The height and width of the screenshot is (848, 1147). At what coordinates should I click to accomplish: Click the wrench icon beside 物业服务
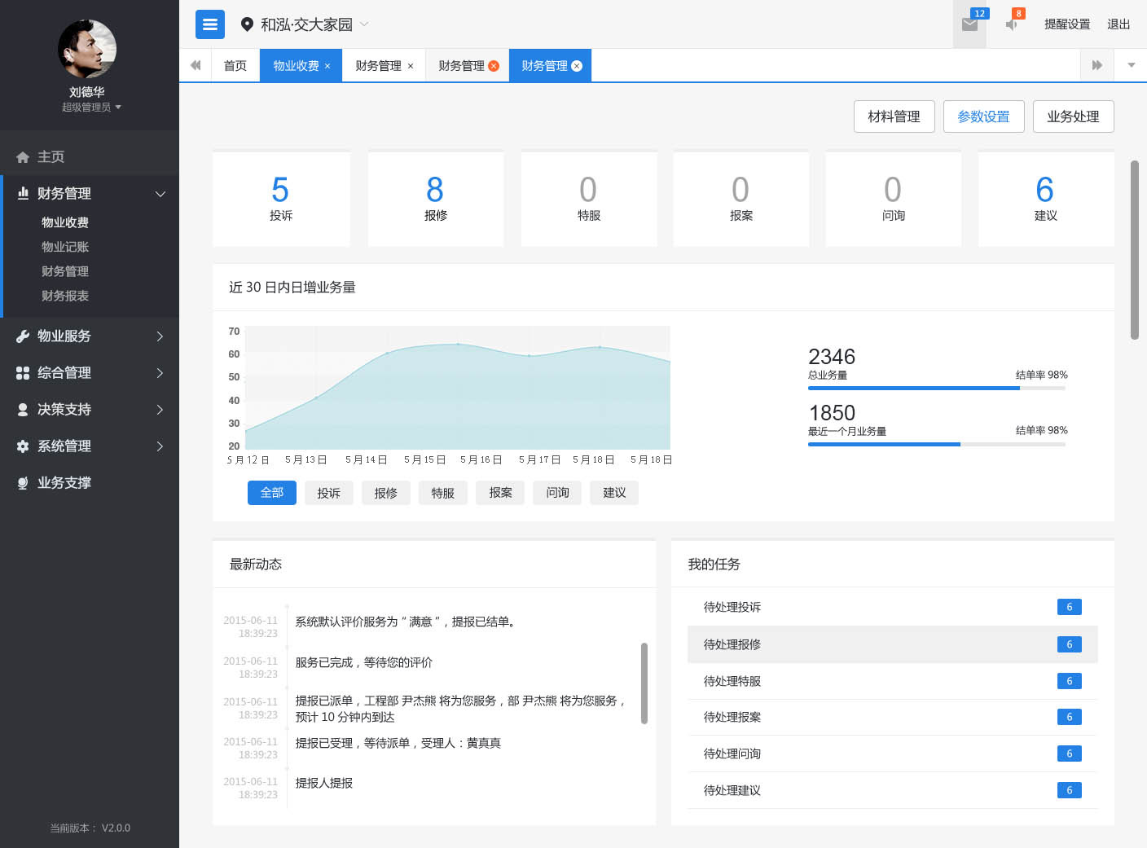[23, 336]
